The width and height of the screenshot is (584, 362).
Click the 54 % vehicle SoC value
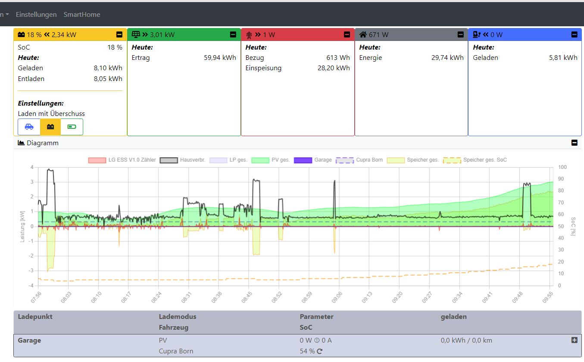[307, 351]
